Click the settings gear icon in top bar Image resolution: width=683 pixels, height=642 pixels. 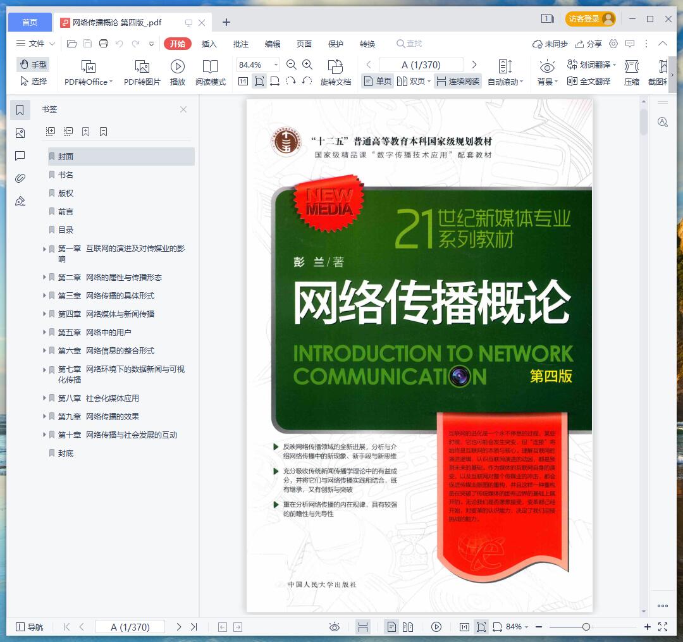613,44
